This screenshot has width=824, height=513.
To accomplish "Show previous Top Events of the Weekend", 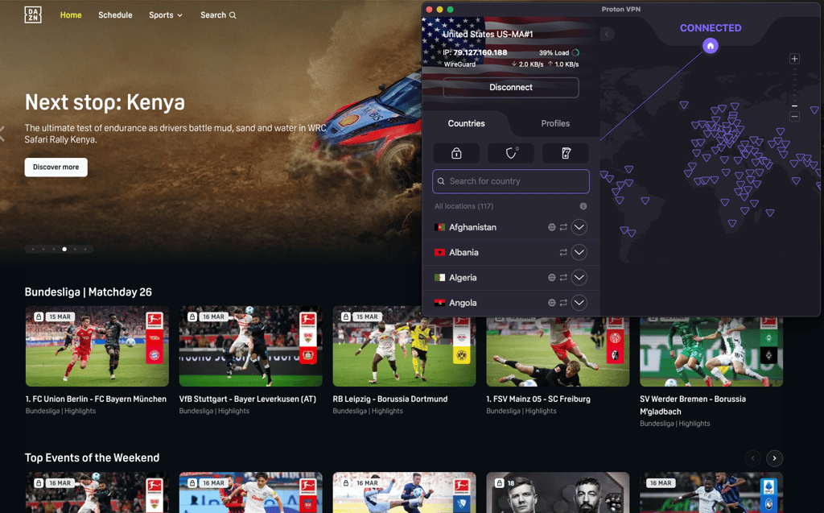I will coord(752,458).
